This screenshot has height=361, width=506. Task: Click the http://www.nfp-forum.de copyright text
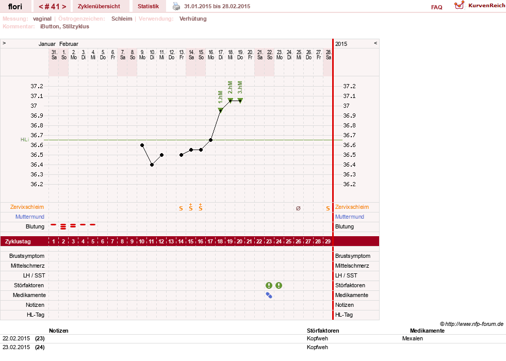tap(472, 324)
